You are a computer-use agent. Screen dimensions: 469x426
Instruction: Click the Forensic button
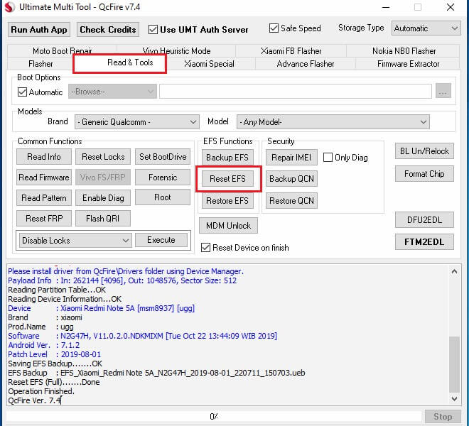tap(163, 177)
